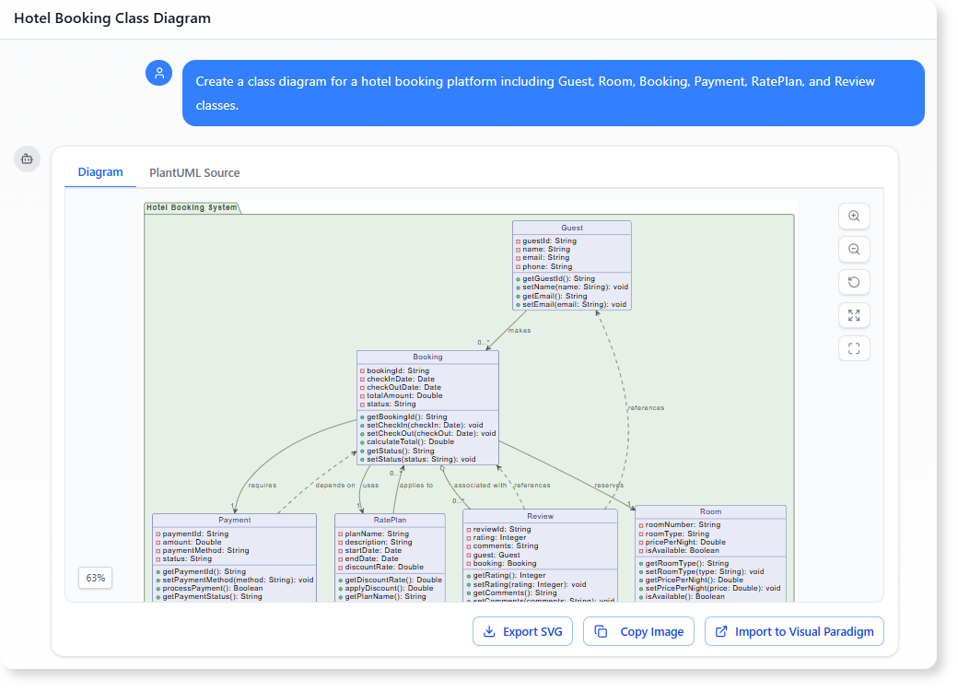The height and width of the screenshot is (692, 958).
Task: Switch to the PlantUML Source tab
Action: (x=193, y=172)
